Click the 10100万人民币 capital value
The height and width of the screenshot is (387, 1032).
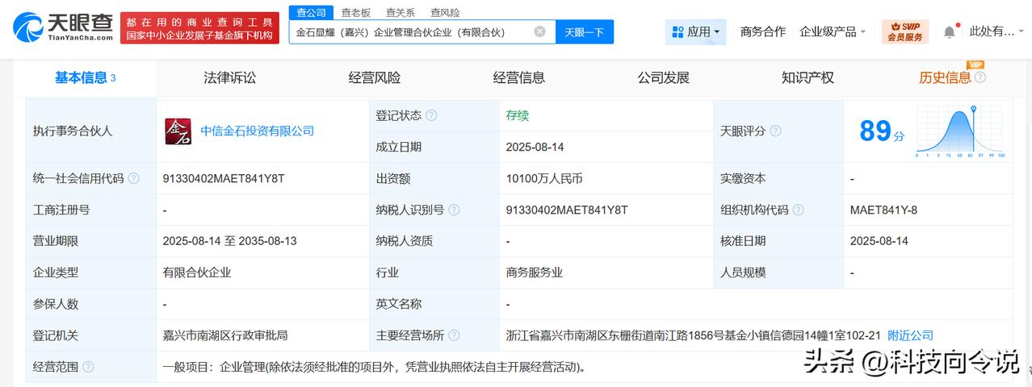[x=544, y=178]
